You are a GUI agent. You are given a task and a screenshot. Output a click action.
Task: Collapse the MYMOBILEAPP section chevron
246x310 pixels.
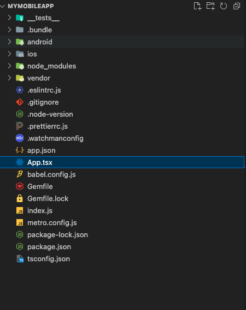3,6
